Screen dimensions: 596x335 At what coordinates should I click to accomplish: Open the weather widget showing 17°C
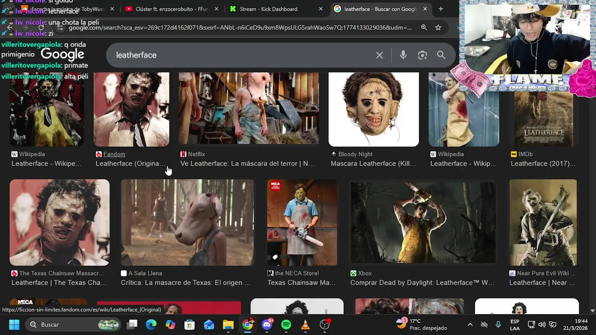coord(421,324)
